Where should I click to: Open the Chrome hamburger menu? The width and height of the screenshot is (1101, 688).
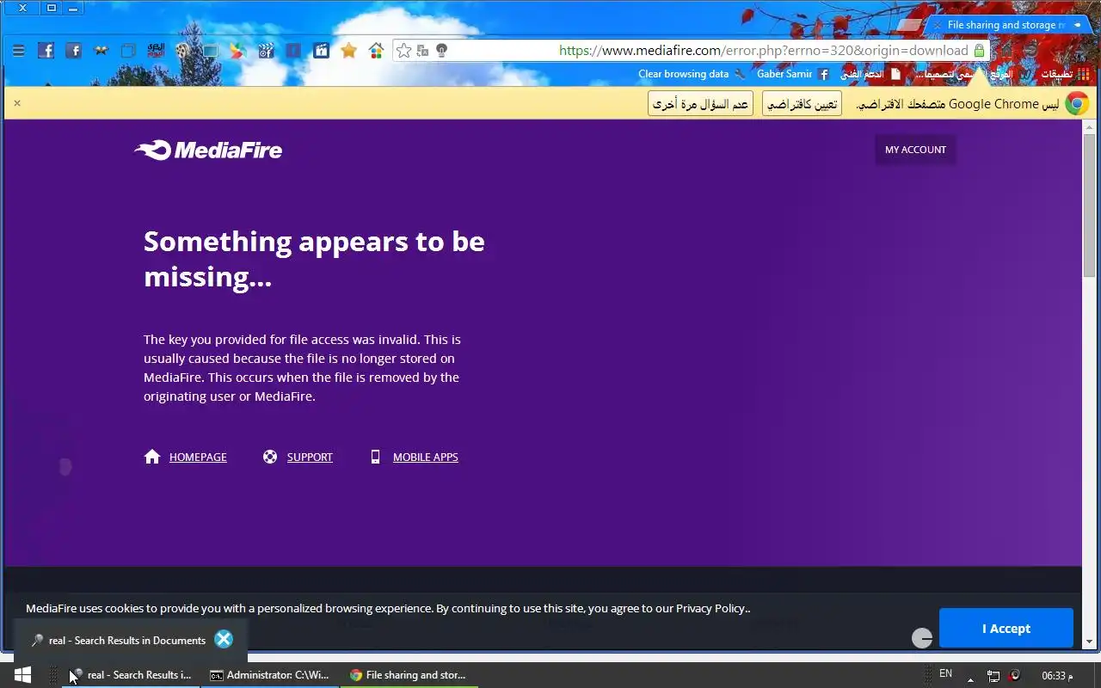(18, 51)
